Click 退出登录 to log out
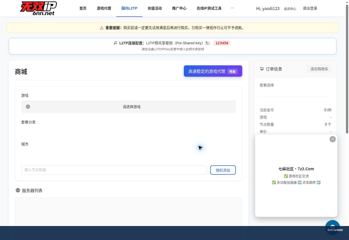 (x=310, y=8)
